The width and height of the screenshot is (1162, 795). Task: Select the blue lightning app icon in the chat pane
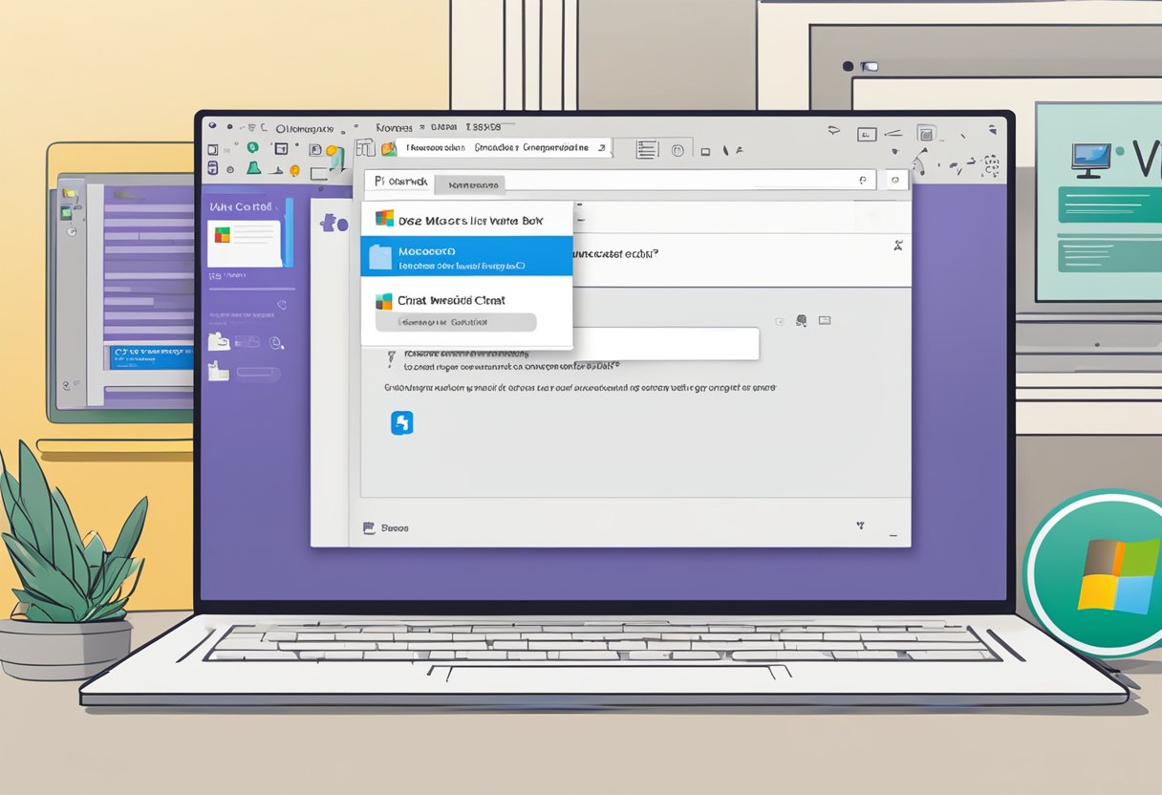(401, 423)
